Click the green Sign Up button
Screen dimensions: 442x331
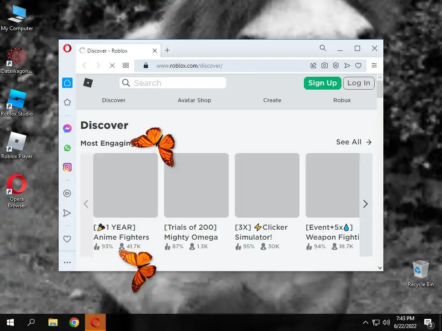click(x=322, y=83)
